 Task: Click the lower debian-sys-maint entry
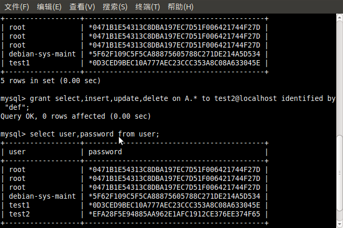pos(42,197)
